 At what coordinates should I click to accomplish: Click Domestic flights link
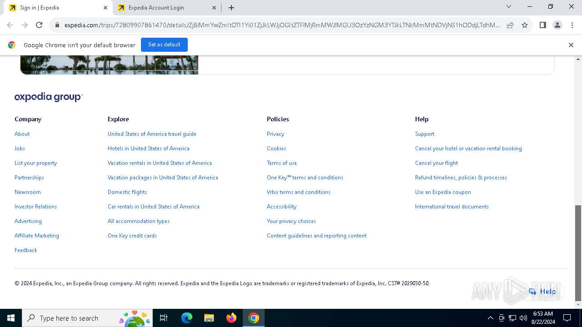127,192
